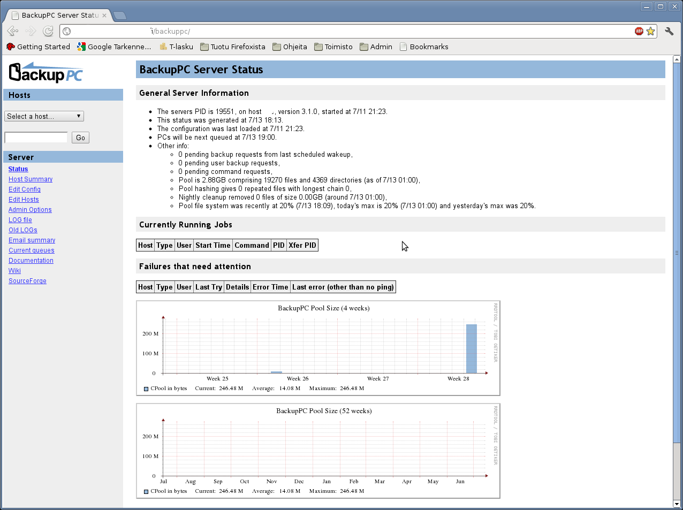
Task: Close the BackupPC Server Status tab
Action: coord(104,16)
